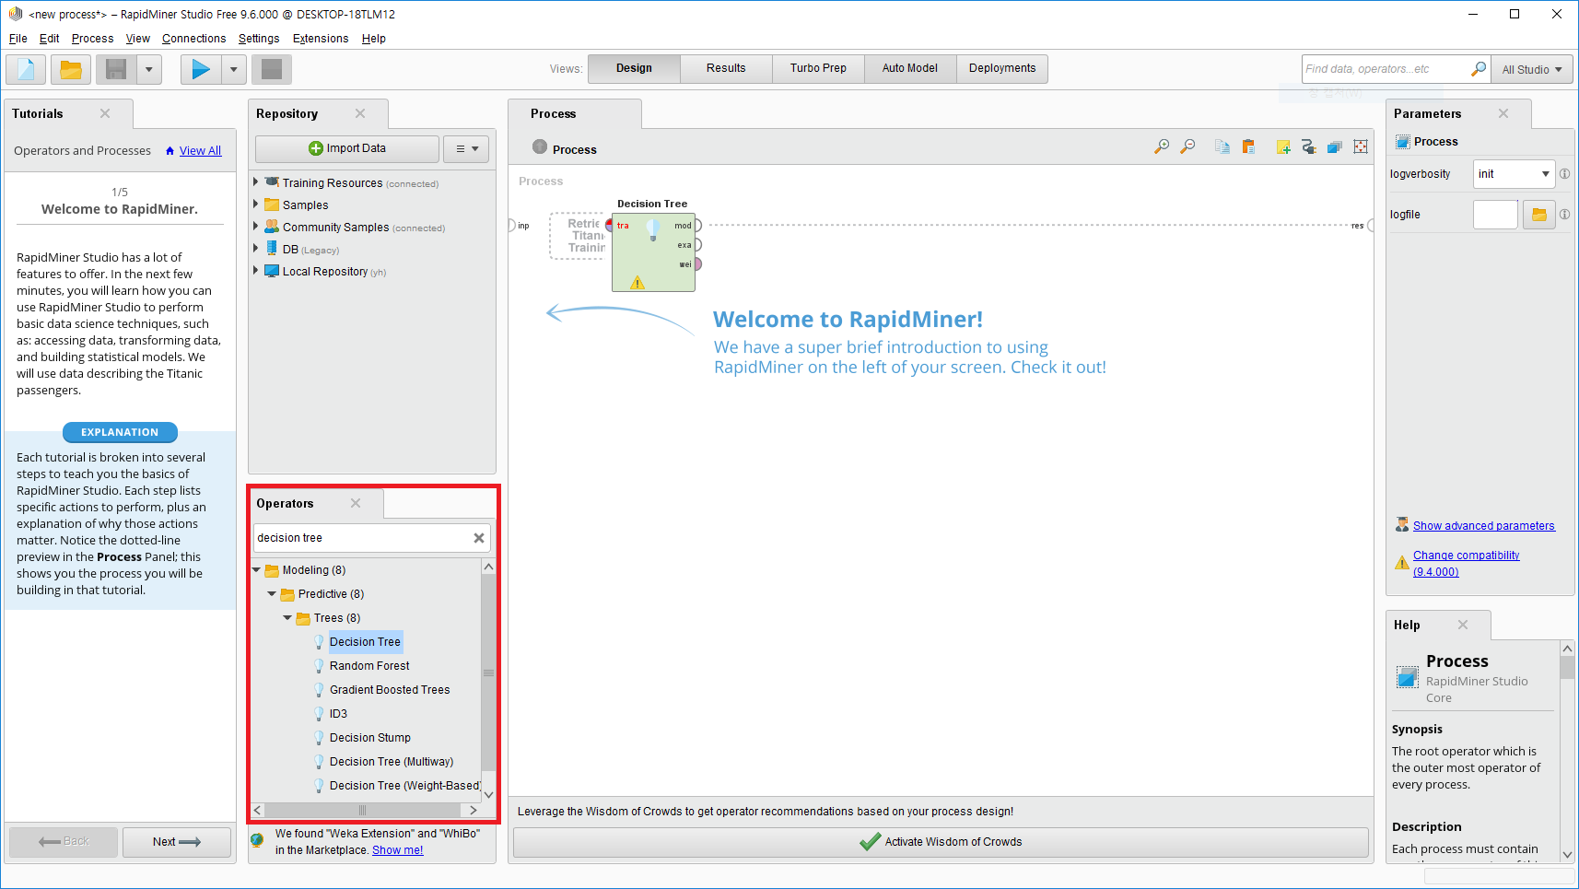Image resolution: width=1579 pixels, height=889 pixels.
Task: Switch to the Results view
Action: point(726,68)
